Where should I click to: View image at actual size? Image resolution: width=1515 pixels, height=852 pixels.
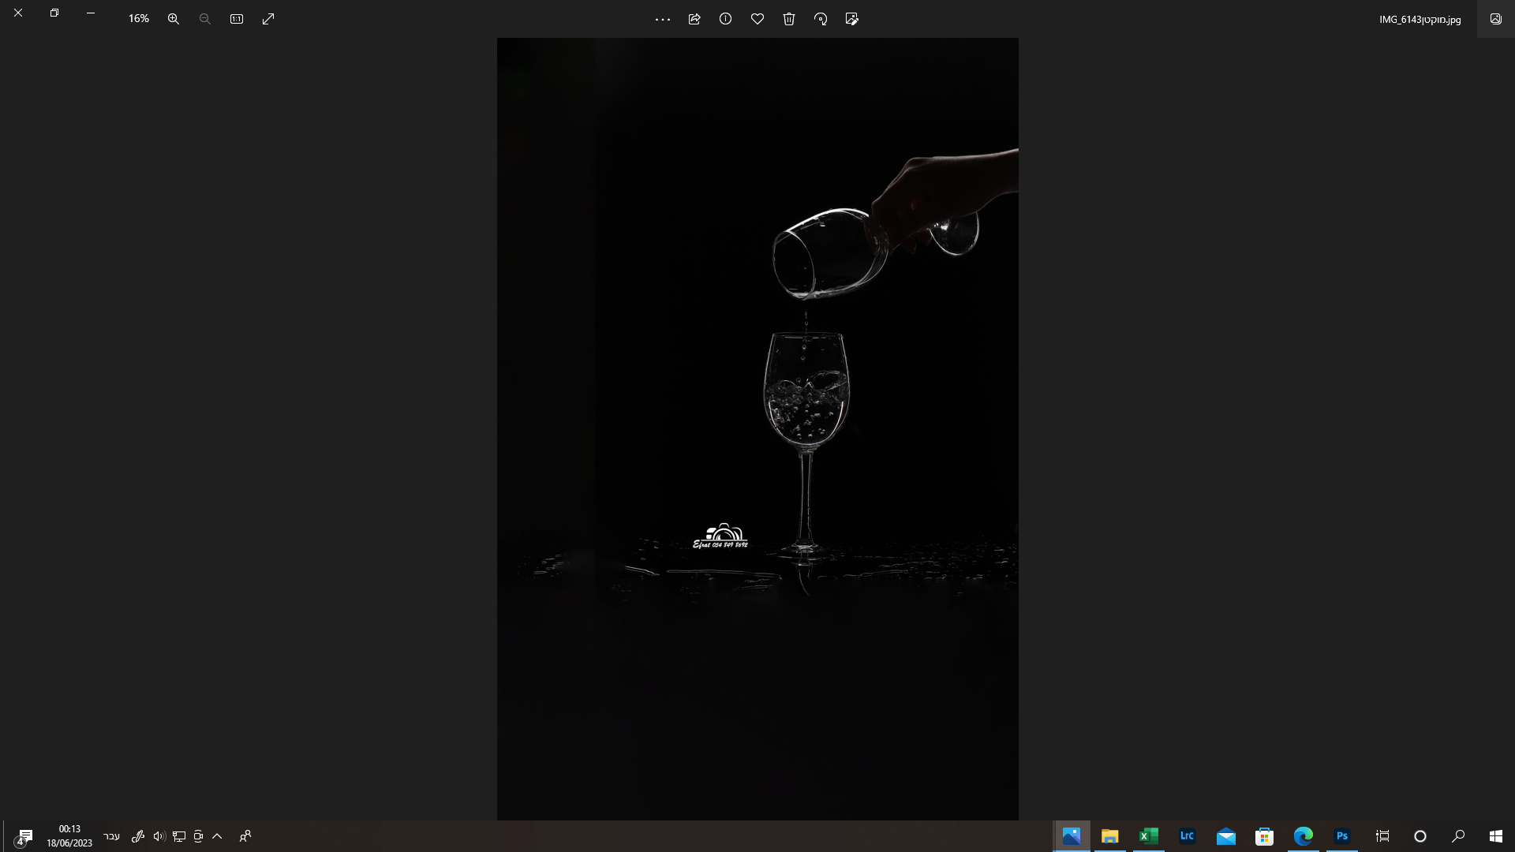tap(236, 19)
